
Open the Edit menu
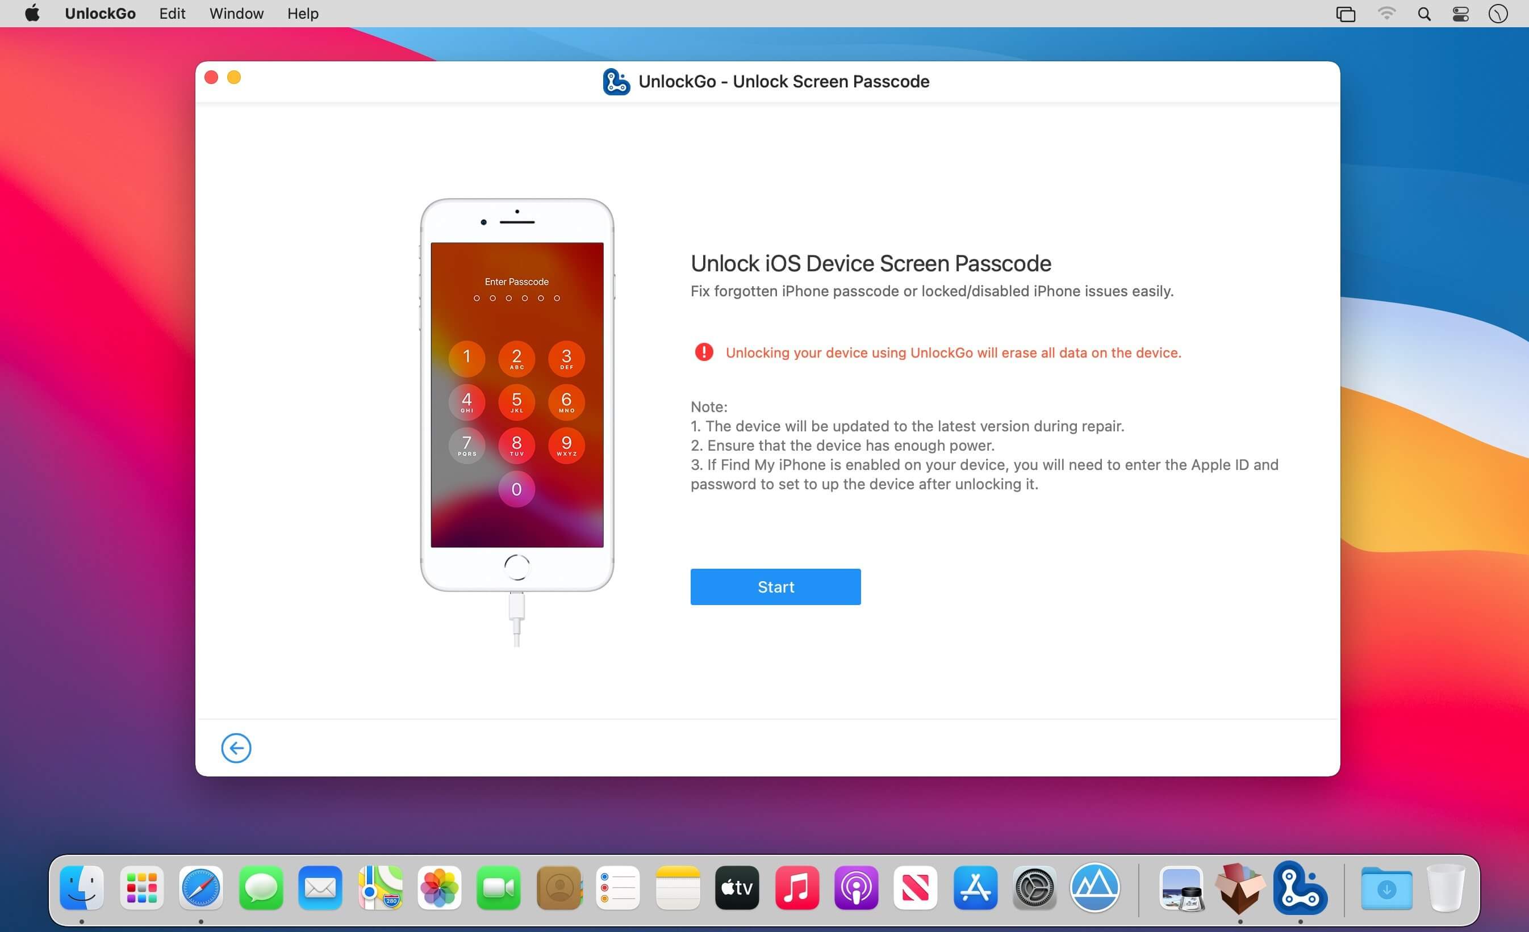pos(172,14)
